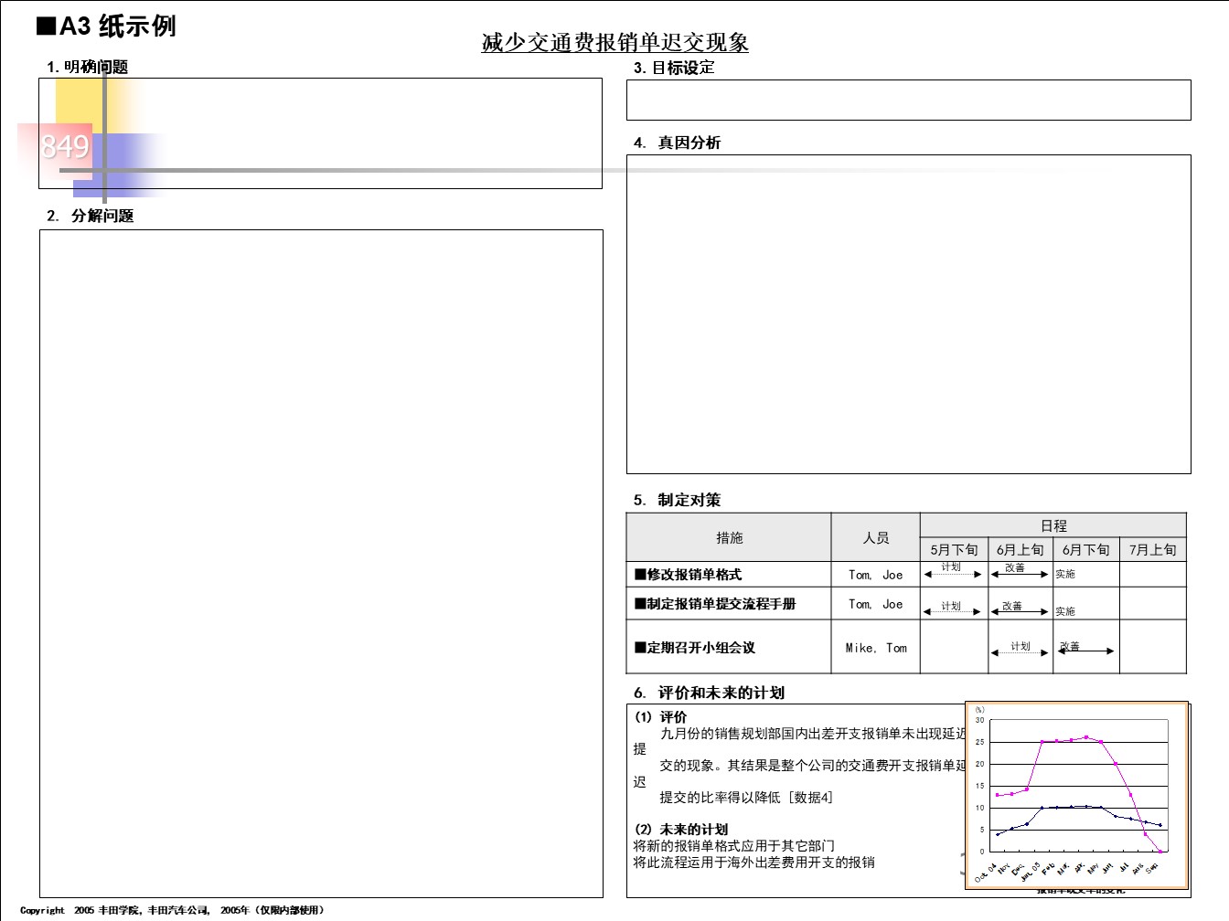Viewport: 1229px width, 921px height.
Task: Click the 6月上旬 column header
Action: [x=1021, y=549]
